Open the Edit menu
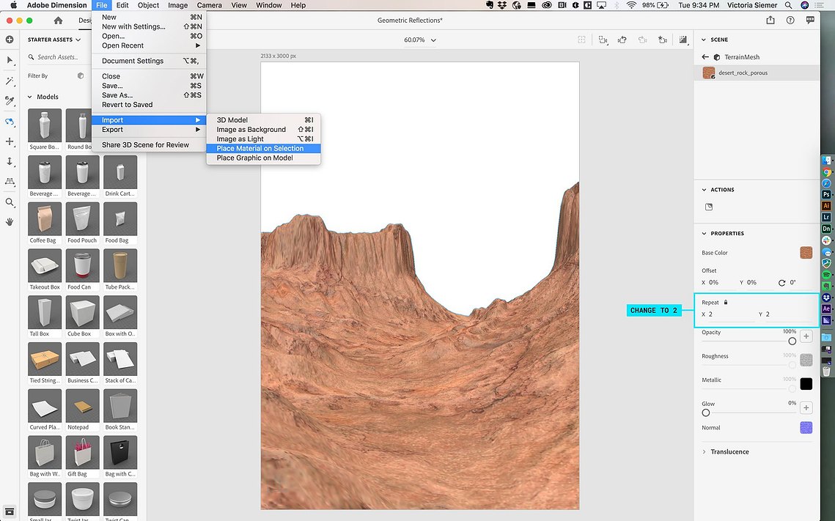The image size is (835, 521). click(x=122, y=5)
